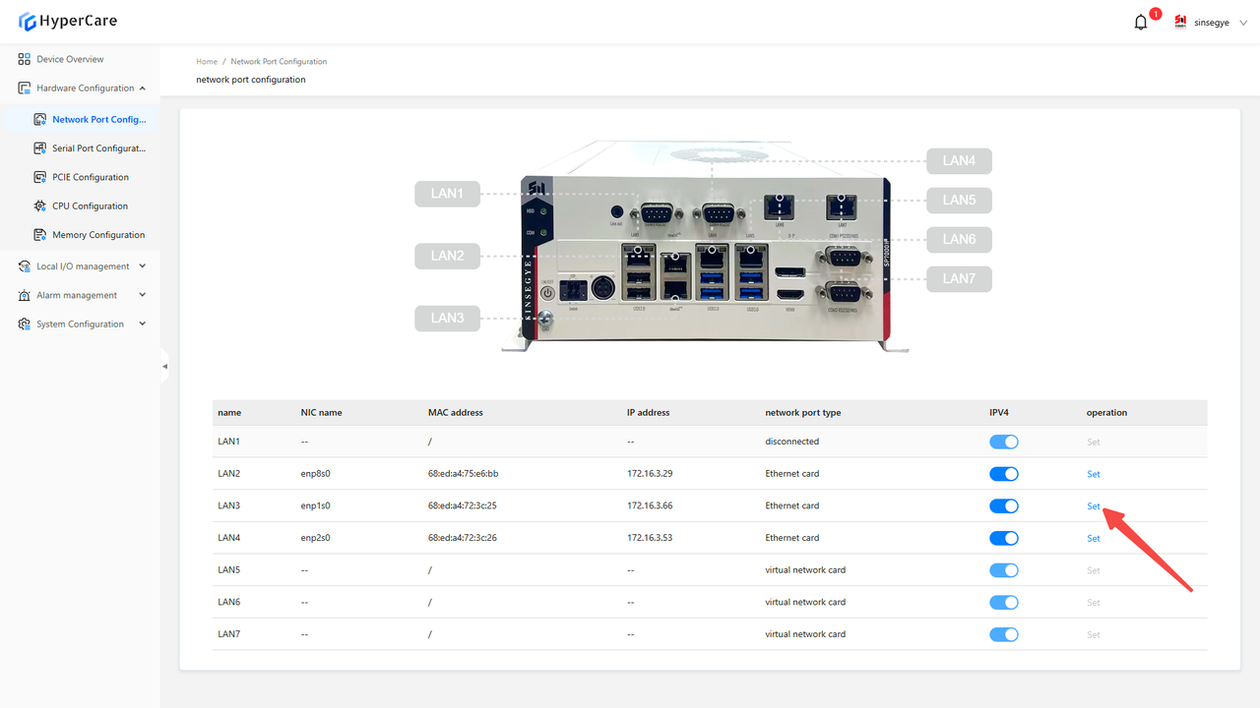Click the Device Overview icon
This screenshot has height=708, width=1260.
pos(25,59)
